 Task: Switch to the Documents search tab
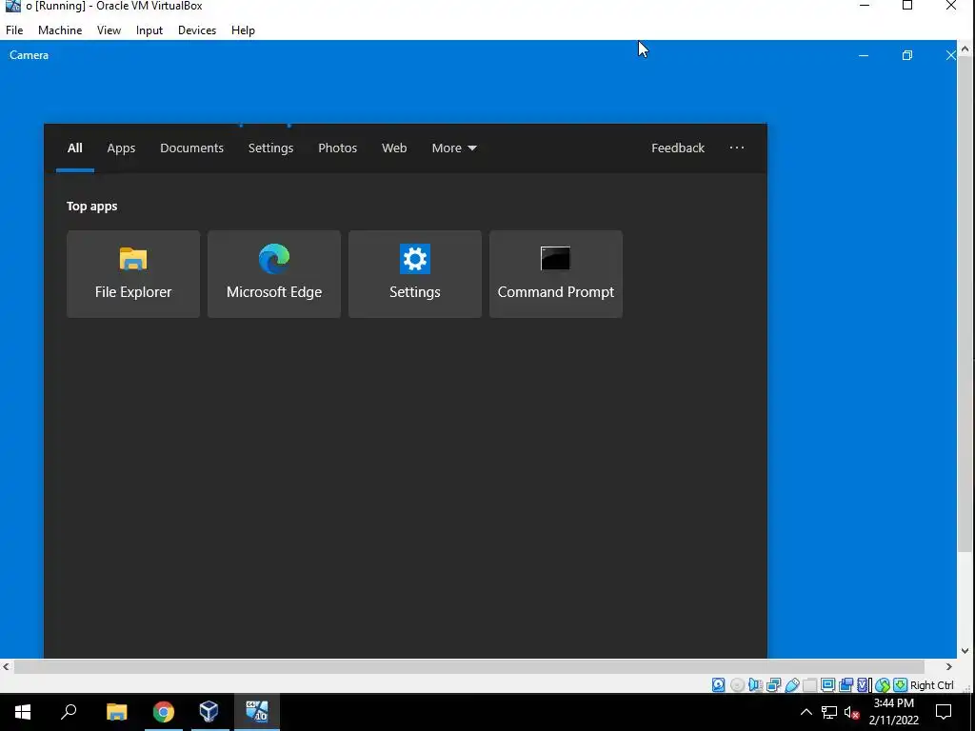pyautogui.click(x=191, y=148)
